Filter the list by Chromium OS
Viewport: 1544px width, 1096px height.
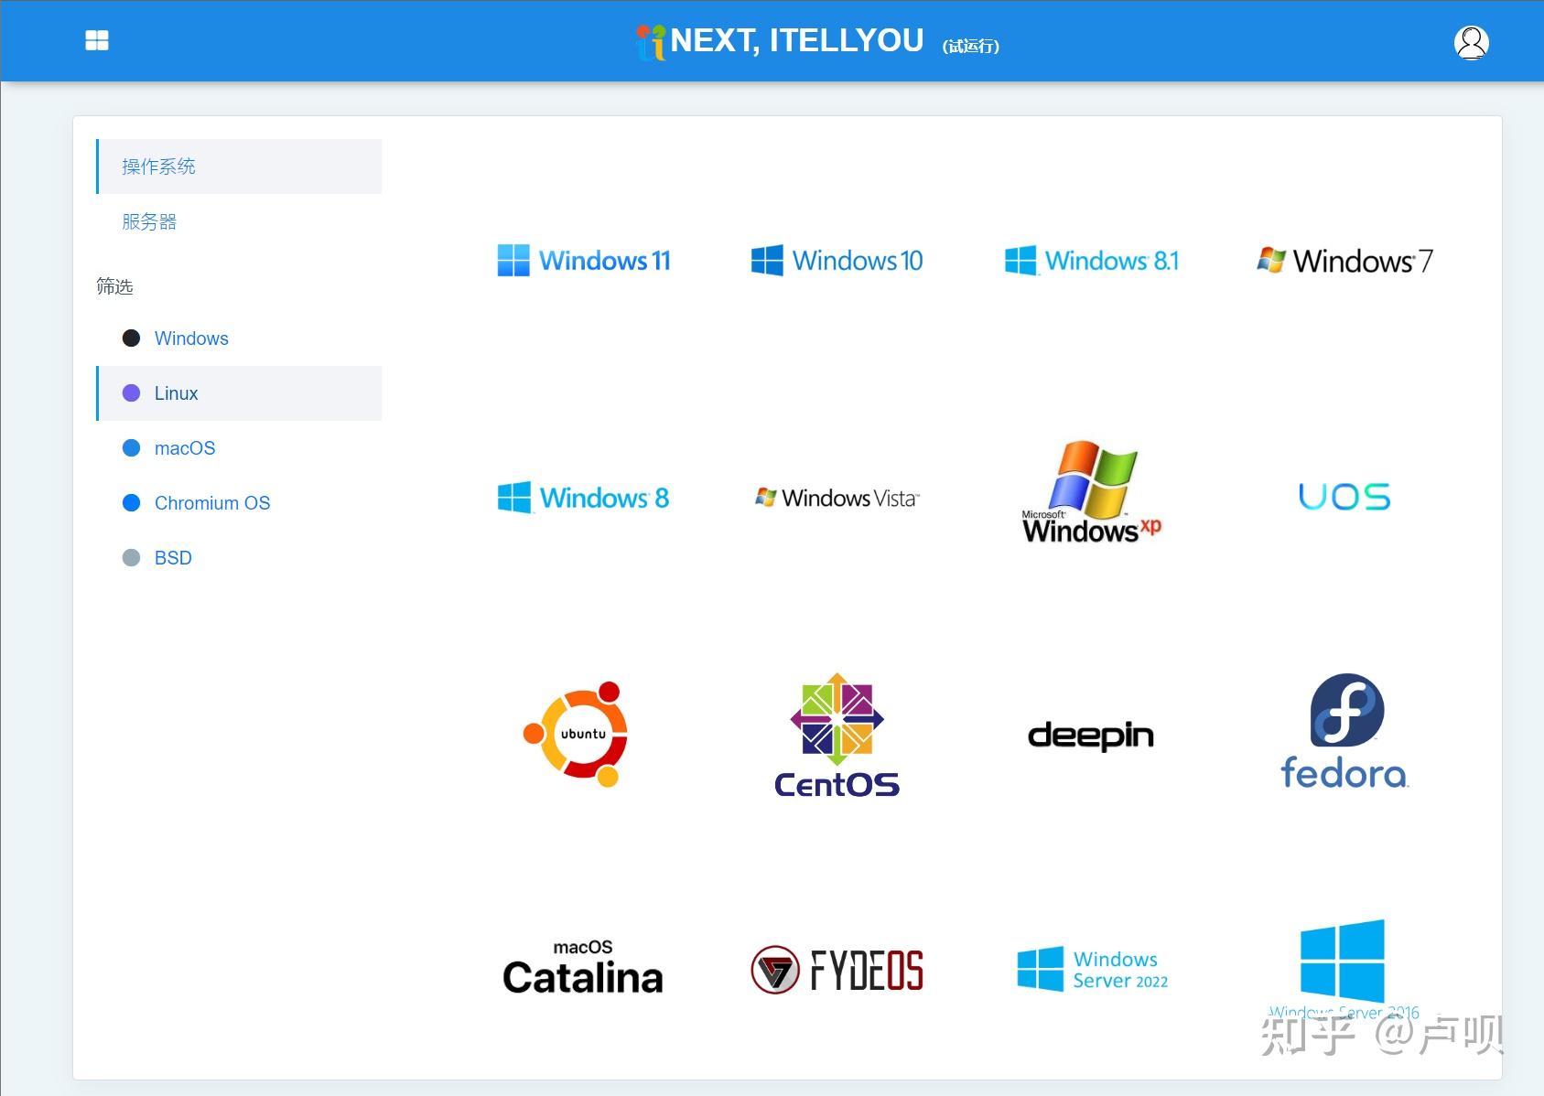click(x=239, y=503)
